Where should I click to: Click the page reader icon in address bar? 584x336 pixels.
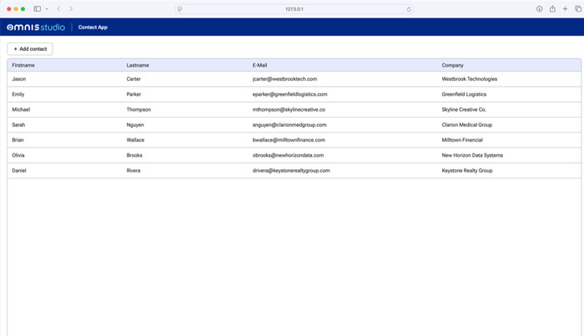coord(180,9)
